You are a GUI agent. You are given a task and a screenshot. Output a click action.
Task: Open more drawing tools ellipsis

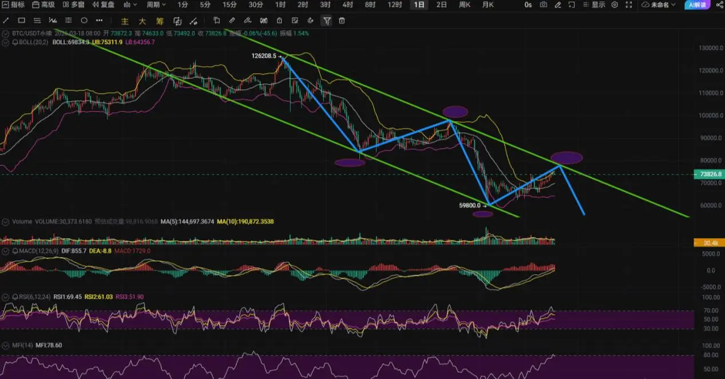(x=99, y=21)
